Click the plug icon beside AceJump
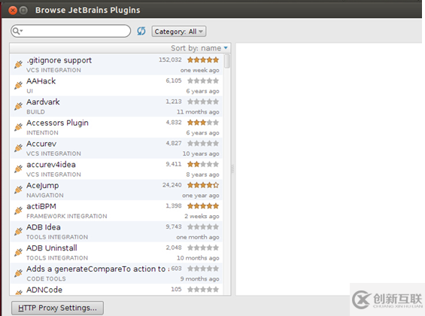This screenshot has width=425, height=316. point(18,190)
